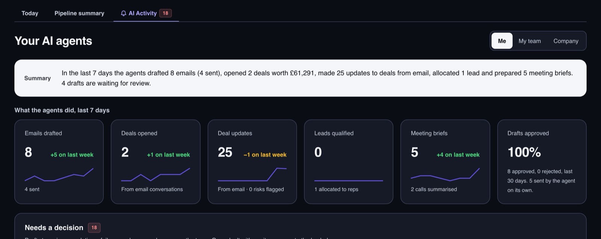Screen dimensions: 601x239
Task: Click the 'From email conversations' caption
Action: click(x=152, y=189)
